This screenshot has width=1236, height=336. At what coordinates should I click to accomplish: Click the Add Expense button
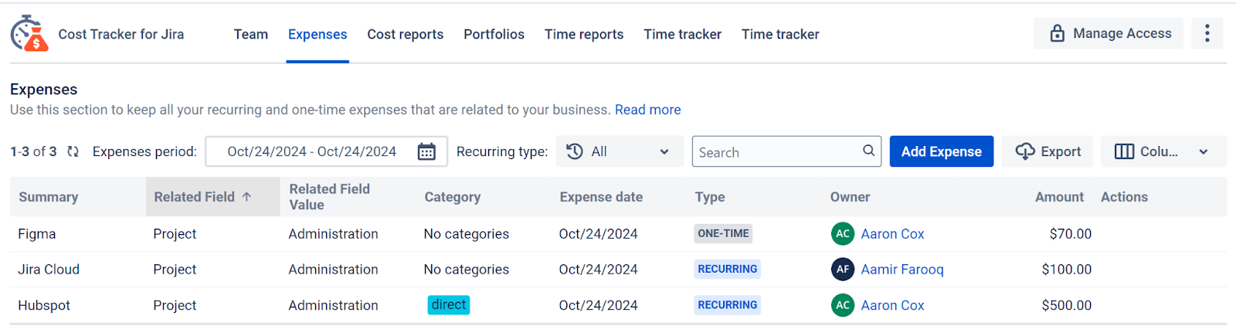point(942,151)
